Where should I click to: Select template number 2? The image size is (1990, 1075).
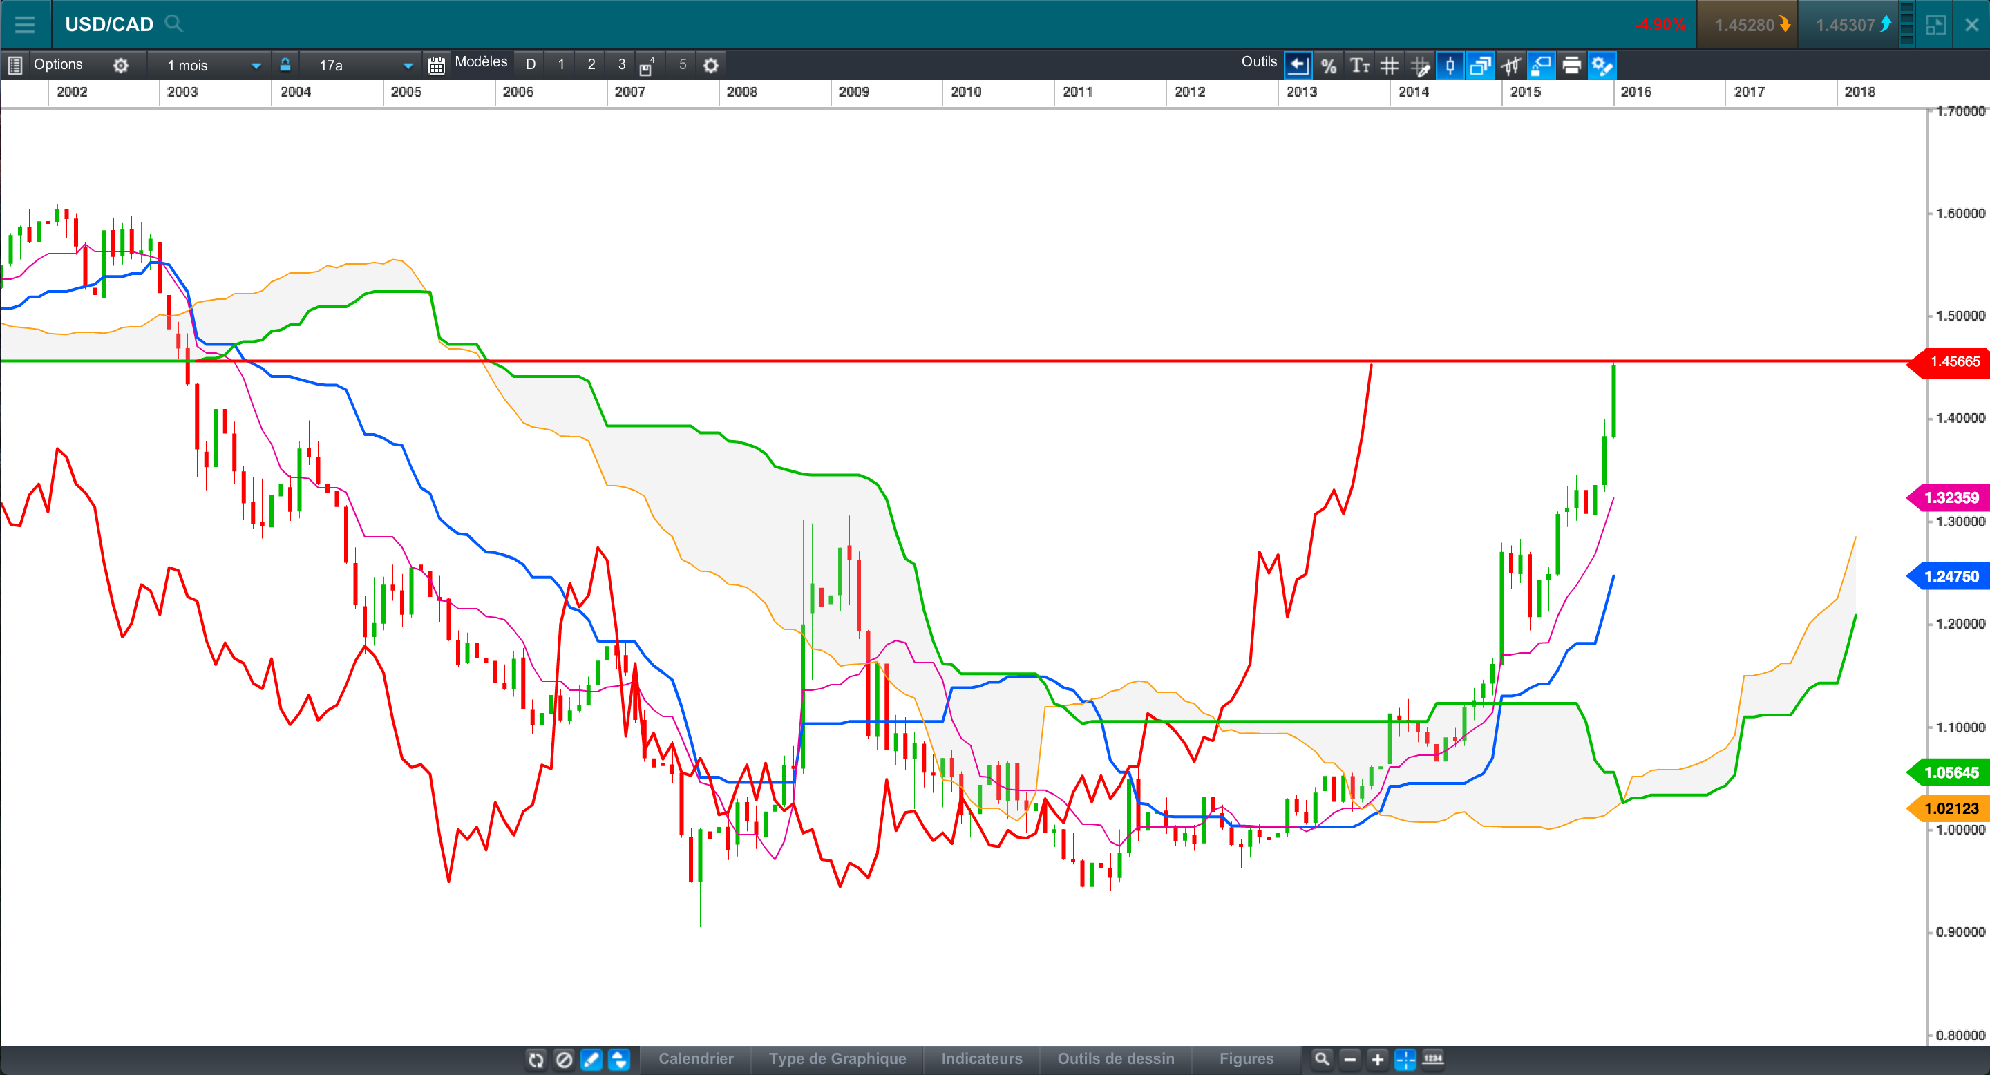tap(591, 65)
